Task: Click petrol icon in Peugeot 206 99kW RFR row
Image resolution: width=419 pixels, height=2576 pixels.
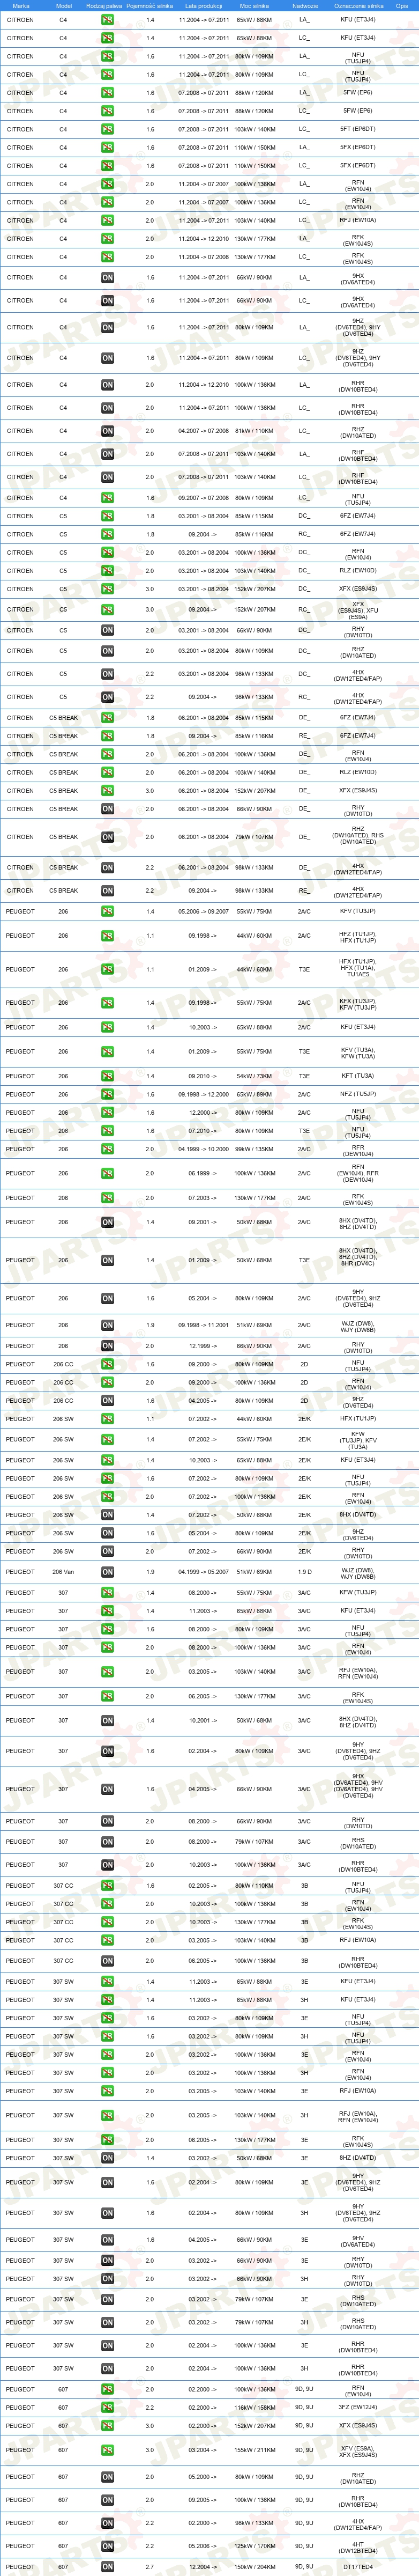Action: coord(107,1149)
